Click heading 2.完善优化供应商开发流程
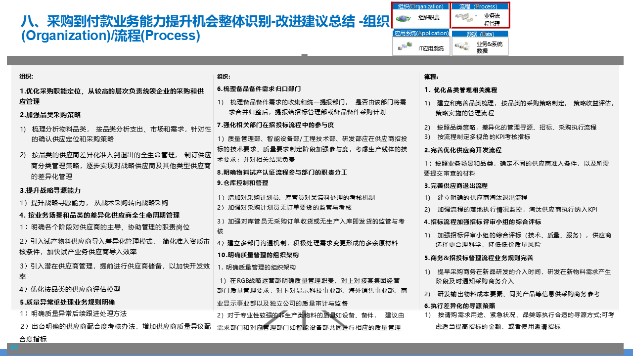 click(462, 150)
